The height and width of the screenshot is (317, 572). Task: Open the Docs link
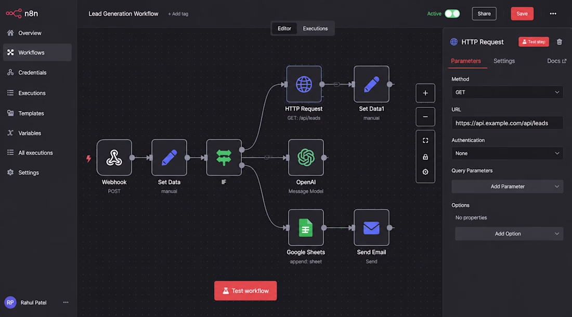[x=557, y=61]
